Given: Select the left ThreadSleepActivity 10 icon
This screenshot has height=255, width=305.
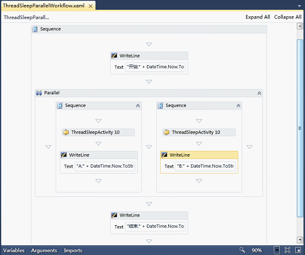Looking at the screenshot, I should point(66,132).
